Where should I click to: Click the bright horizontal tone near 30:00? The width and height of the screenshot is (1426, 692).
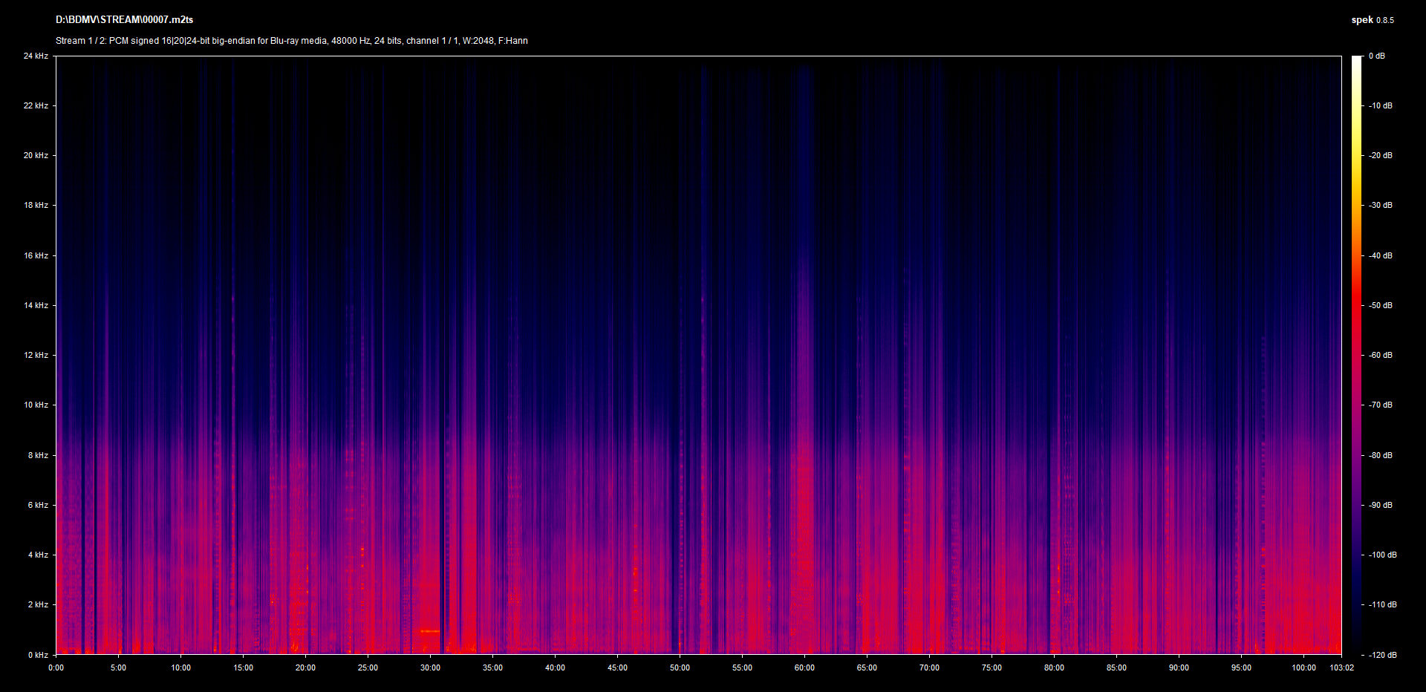pos(429,631)
